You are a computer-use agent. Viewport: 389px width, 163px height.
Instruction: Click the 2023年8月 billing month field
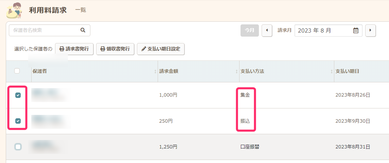[x=323, y=30]
